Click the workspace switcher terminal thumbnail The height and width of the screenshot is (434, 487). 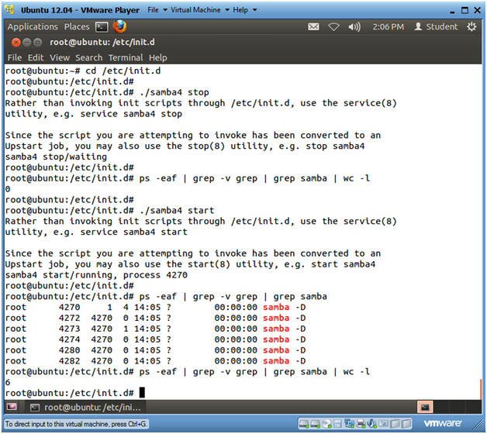click(425, 407)
